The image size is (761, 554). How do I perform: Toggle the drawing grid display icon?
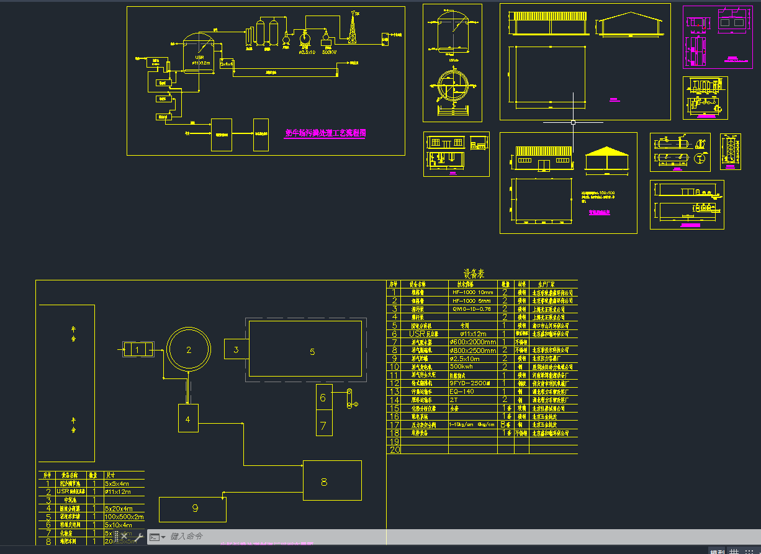[734, 550]
